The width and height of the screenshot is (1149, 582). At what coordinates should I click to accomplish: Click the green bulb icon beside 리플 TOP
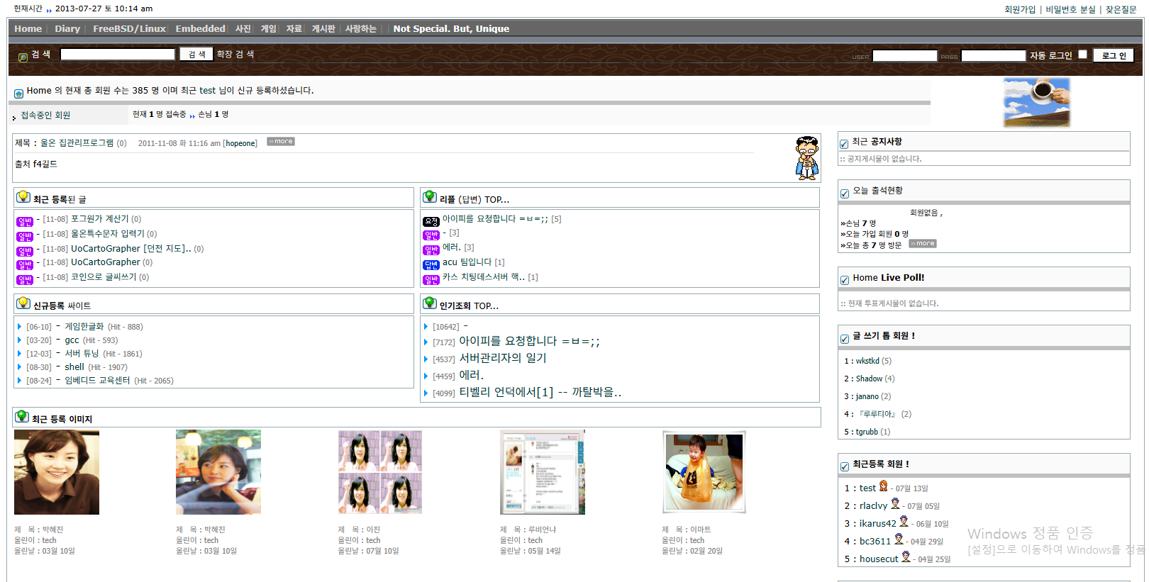(430, 197)
